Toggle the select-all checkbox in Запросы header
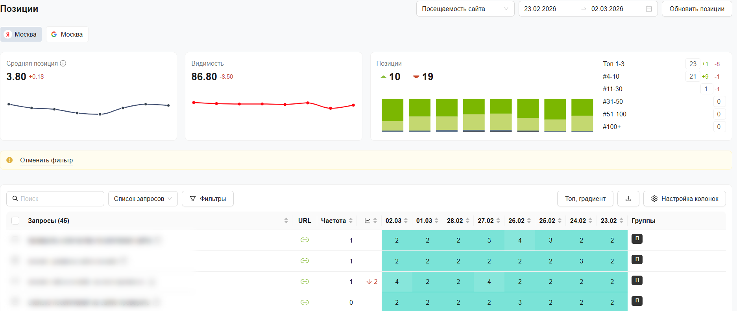 coord(15,221)
